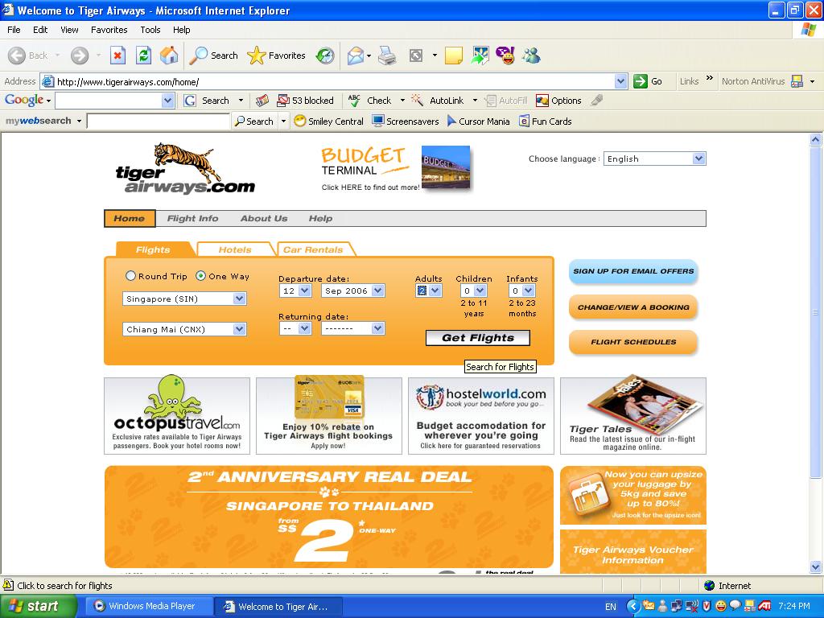Viewport: 824px width, 618px height.
Task: Click Sign Up For Email Offers button
Action: (x=633, y=271)
